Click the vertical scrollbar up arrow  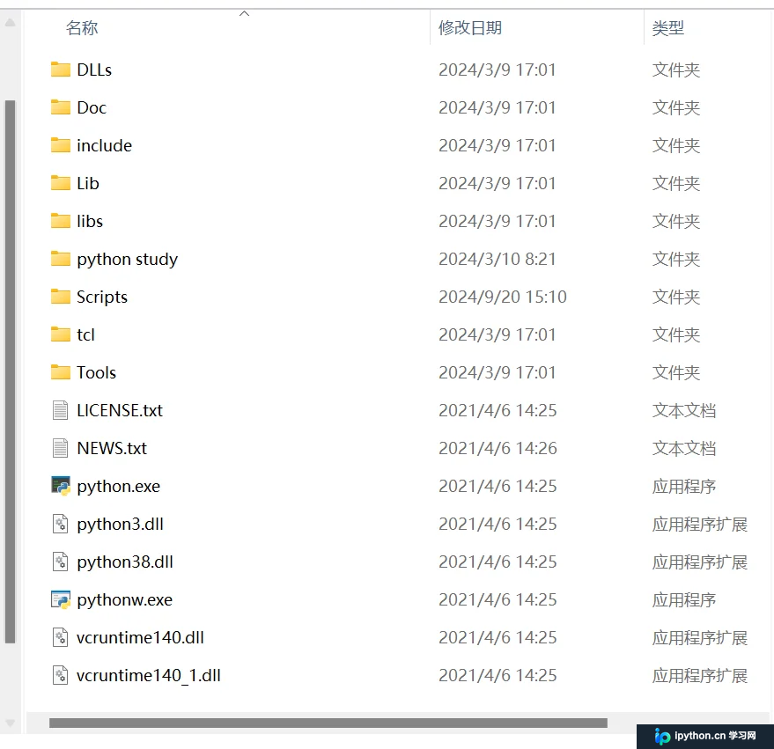click(10, 22)
